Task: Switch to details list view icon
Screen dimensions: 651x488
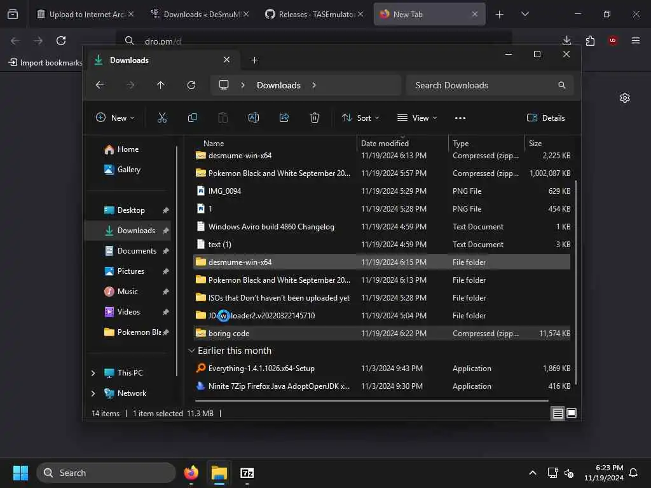Action: (x=558, y=413)
